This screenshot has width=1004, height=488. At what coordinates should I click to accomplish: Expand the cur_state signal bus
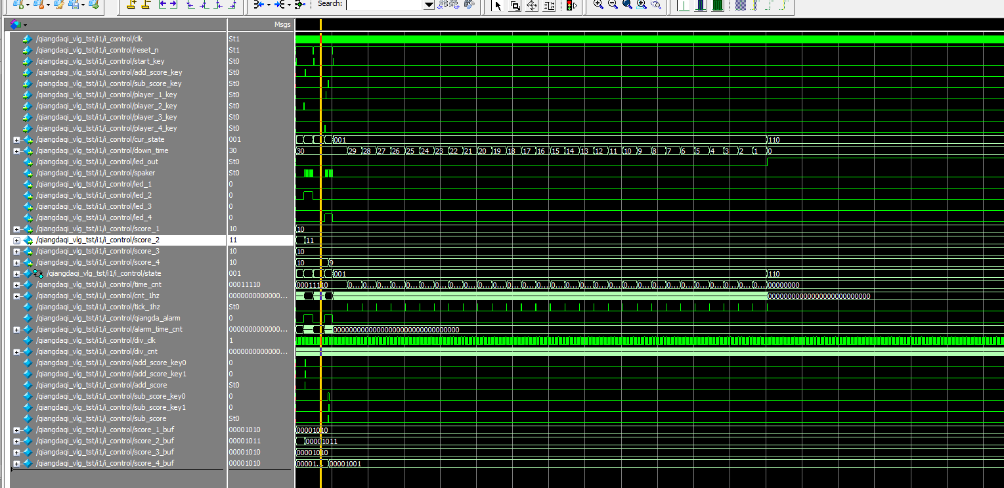16,139
